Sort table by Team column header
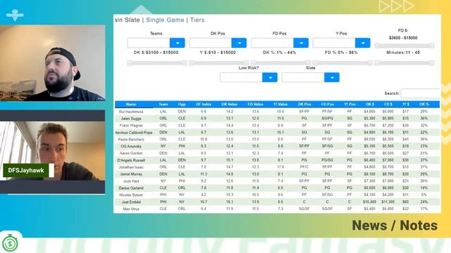 [x=163, y=105]
